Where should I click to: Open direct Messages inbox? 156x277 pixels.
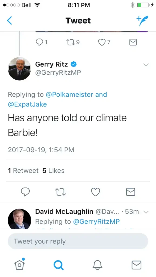pyautogui.click(x=137, y=265)
